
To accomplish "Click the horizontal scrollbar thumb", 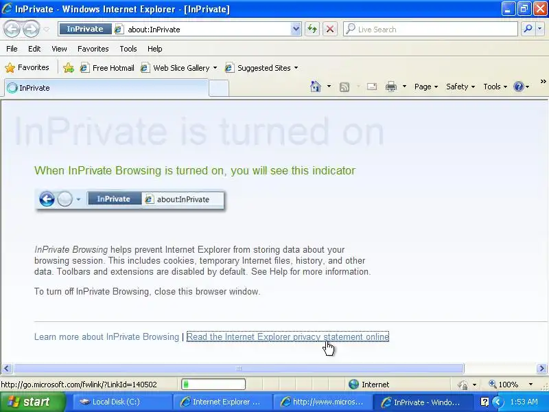I will point(239,368).
